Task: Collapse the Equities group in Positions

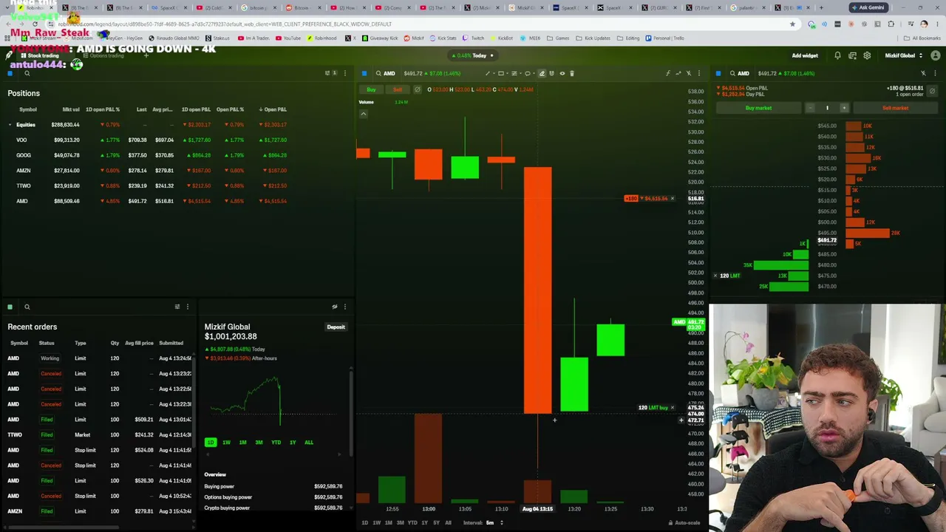Action: [x=10, y=125]
